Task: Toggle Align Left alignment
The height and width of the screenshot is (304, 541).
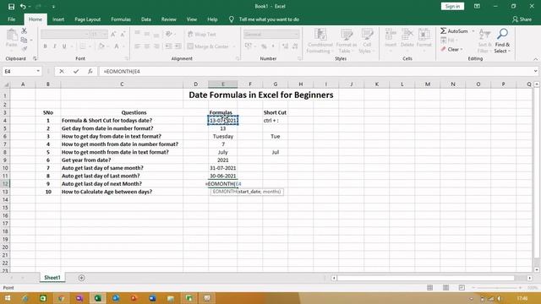Action: pos(137,46)
